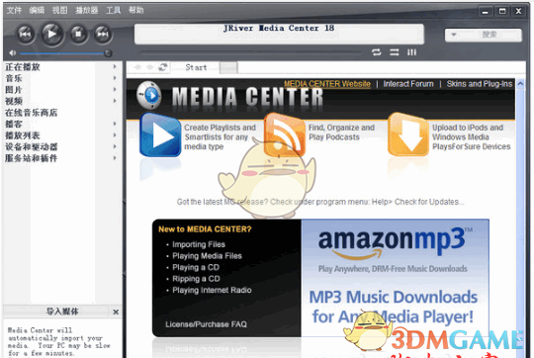Open the 视图 menu
Image resolution: width=534 pixels, height=358 pixels.
[x=59, y=10]
